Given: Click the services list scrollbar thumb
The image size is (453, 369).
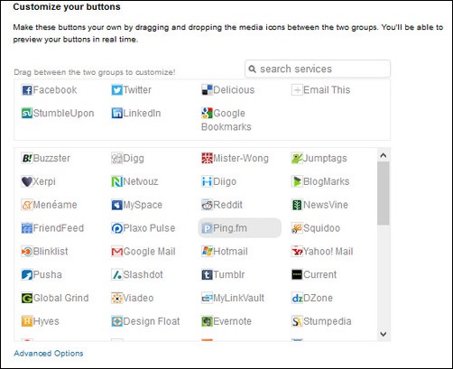Looking at the screenshot, I should [384, 193].
